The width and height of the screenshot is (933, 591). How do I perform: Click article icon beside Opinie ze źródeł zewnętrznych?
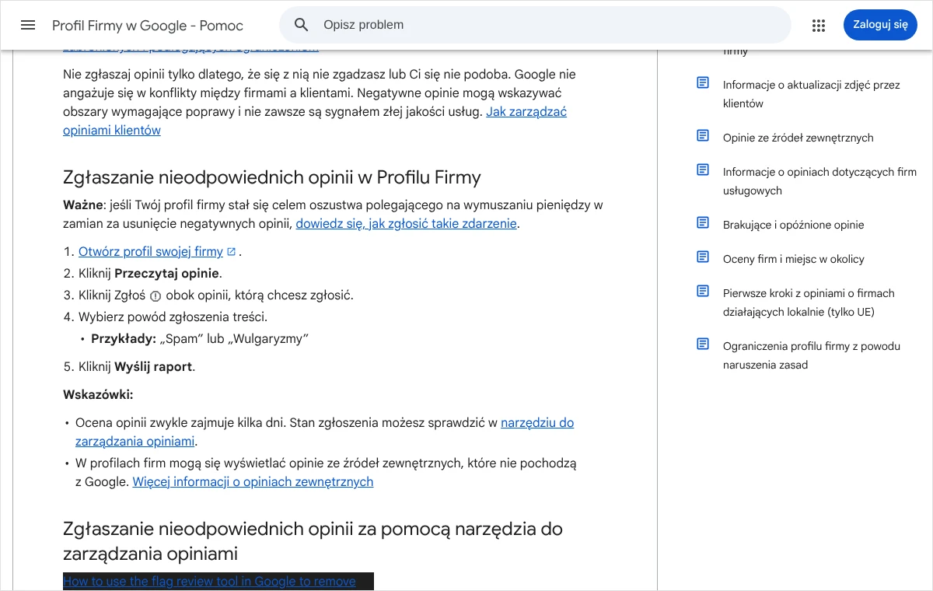click(x=703, y=136)
